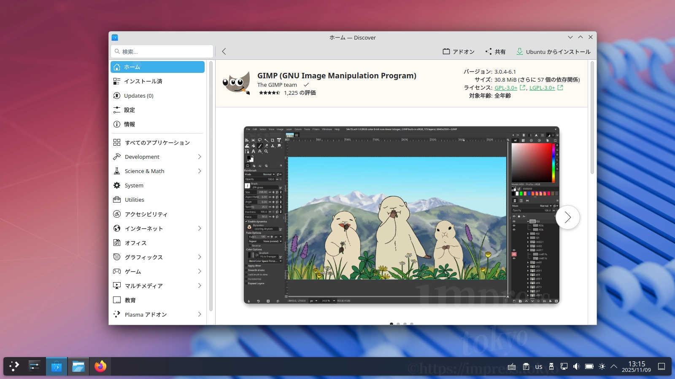Expand the マルチメディア category chevron
The image size is (675, 379).
pyautogui.click(x=200, y=286)
